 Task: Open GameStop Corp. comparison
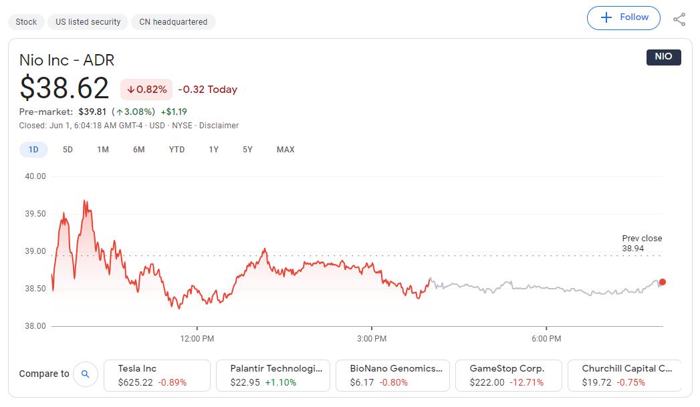point(508,375)
